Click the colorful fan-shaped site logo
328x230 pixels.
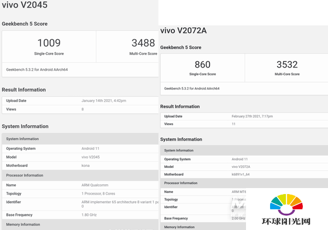click(x=286, y=204)
